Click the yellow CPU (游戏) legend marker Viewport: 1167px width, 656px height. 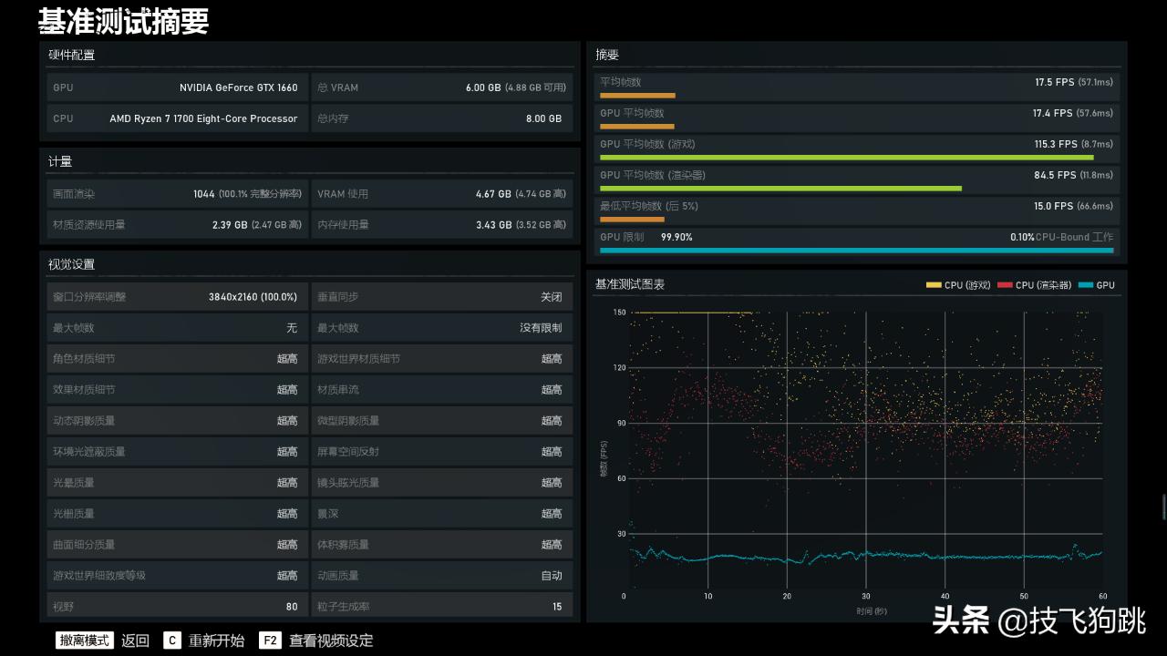933,285
